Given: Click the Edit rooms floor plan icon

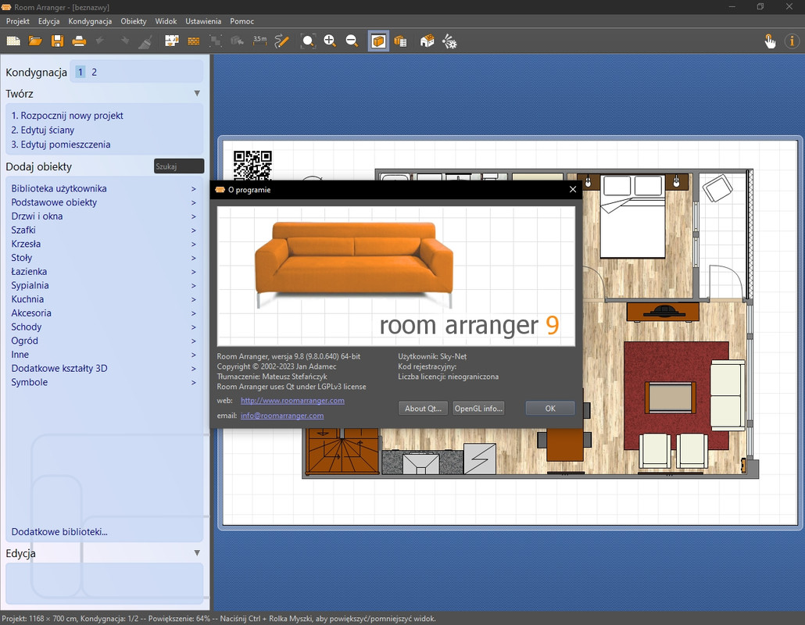Looking at the screenshot, I should pyautogui.click(x=171, y=41).
